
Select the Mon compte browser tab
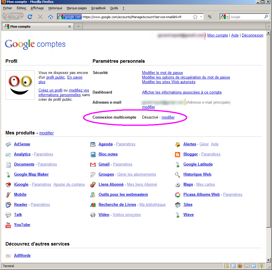pos(38,26)
